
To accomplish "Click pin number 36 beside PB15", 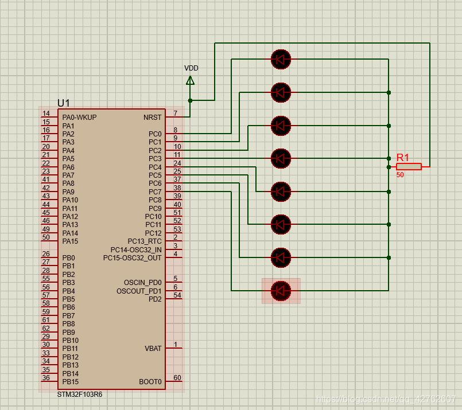I will pyautogui.click(x=46, y=378).
